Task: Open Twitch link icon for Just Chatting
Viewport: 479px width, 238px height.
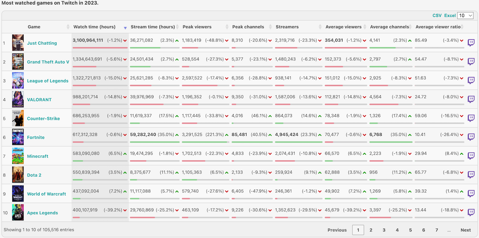Action: coord(471,43)
